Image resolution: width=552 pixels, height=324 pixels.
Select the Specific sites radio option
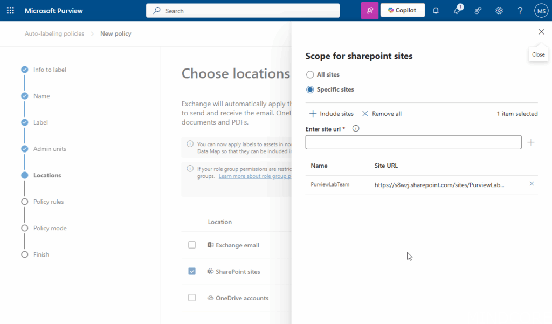point(310,89)
